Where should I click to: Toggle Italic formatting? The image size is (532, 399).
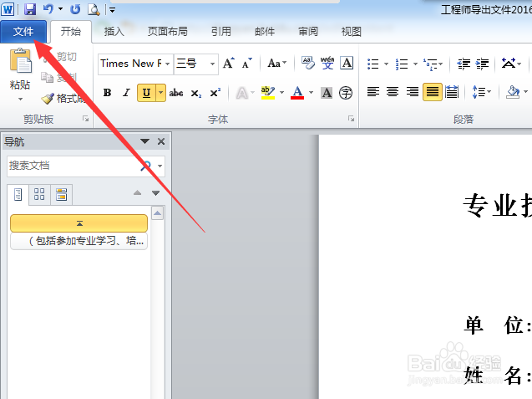tap(126, 93)
